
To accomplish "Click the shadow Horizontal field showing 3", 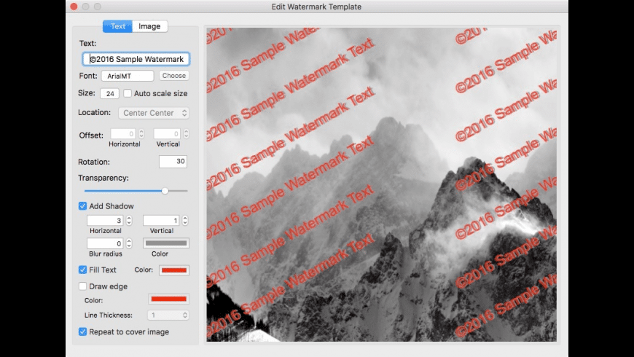I will pyautogui.click(x=105, y=220).
